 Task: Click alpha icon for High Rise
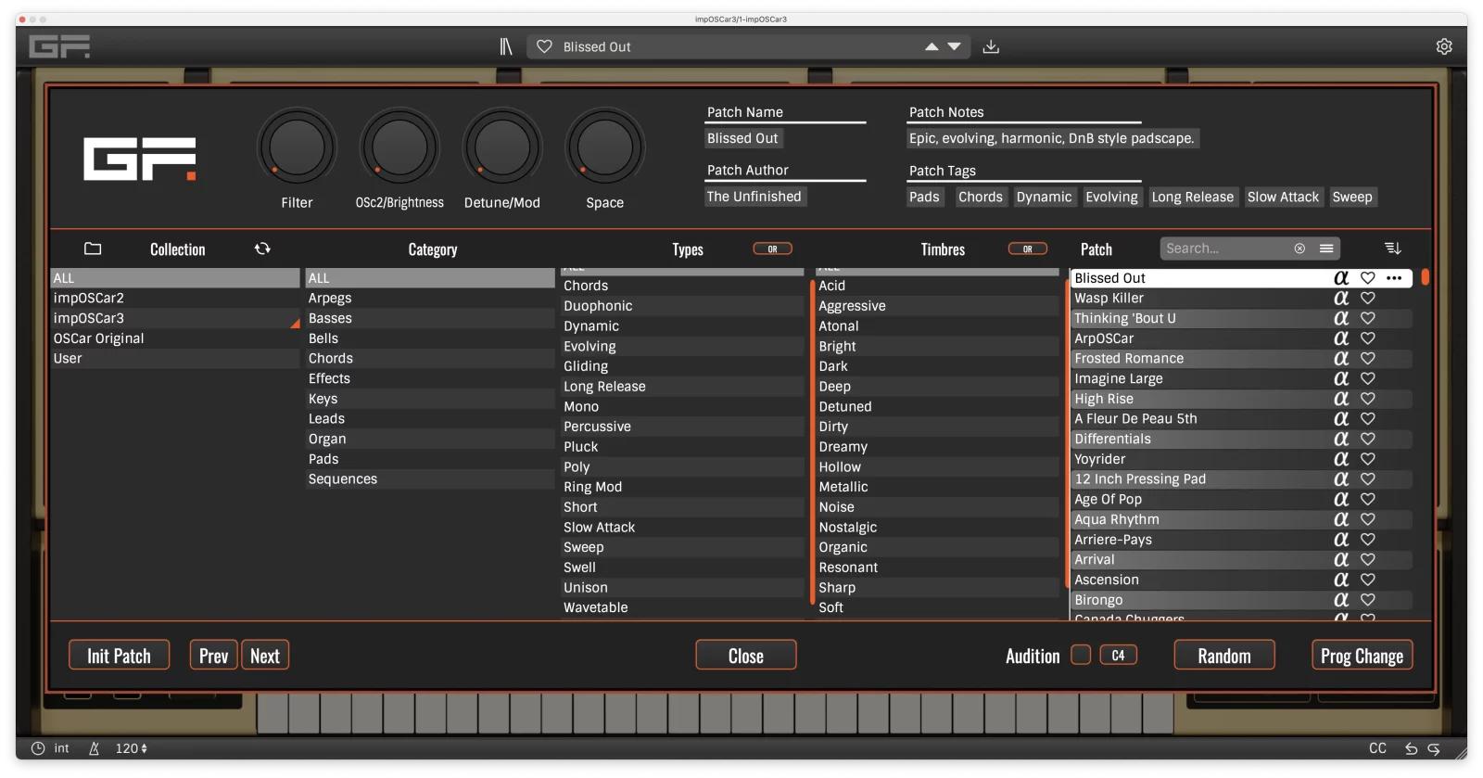pos(1341,399)
